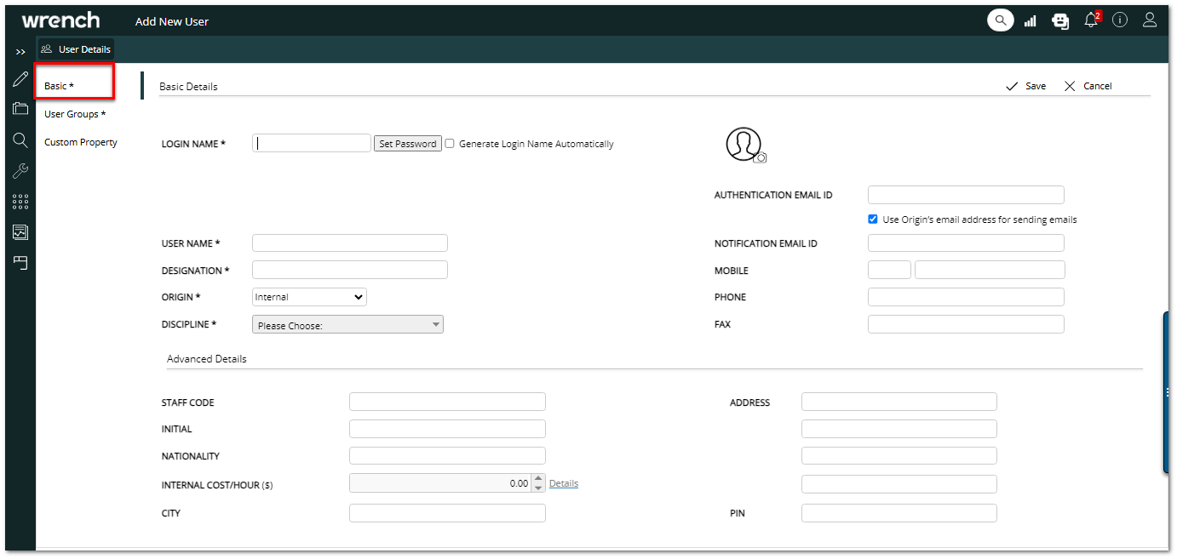Open the search icon in top header

[x=1001, y=20]
